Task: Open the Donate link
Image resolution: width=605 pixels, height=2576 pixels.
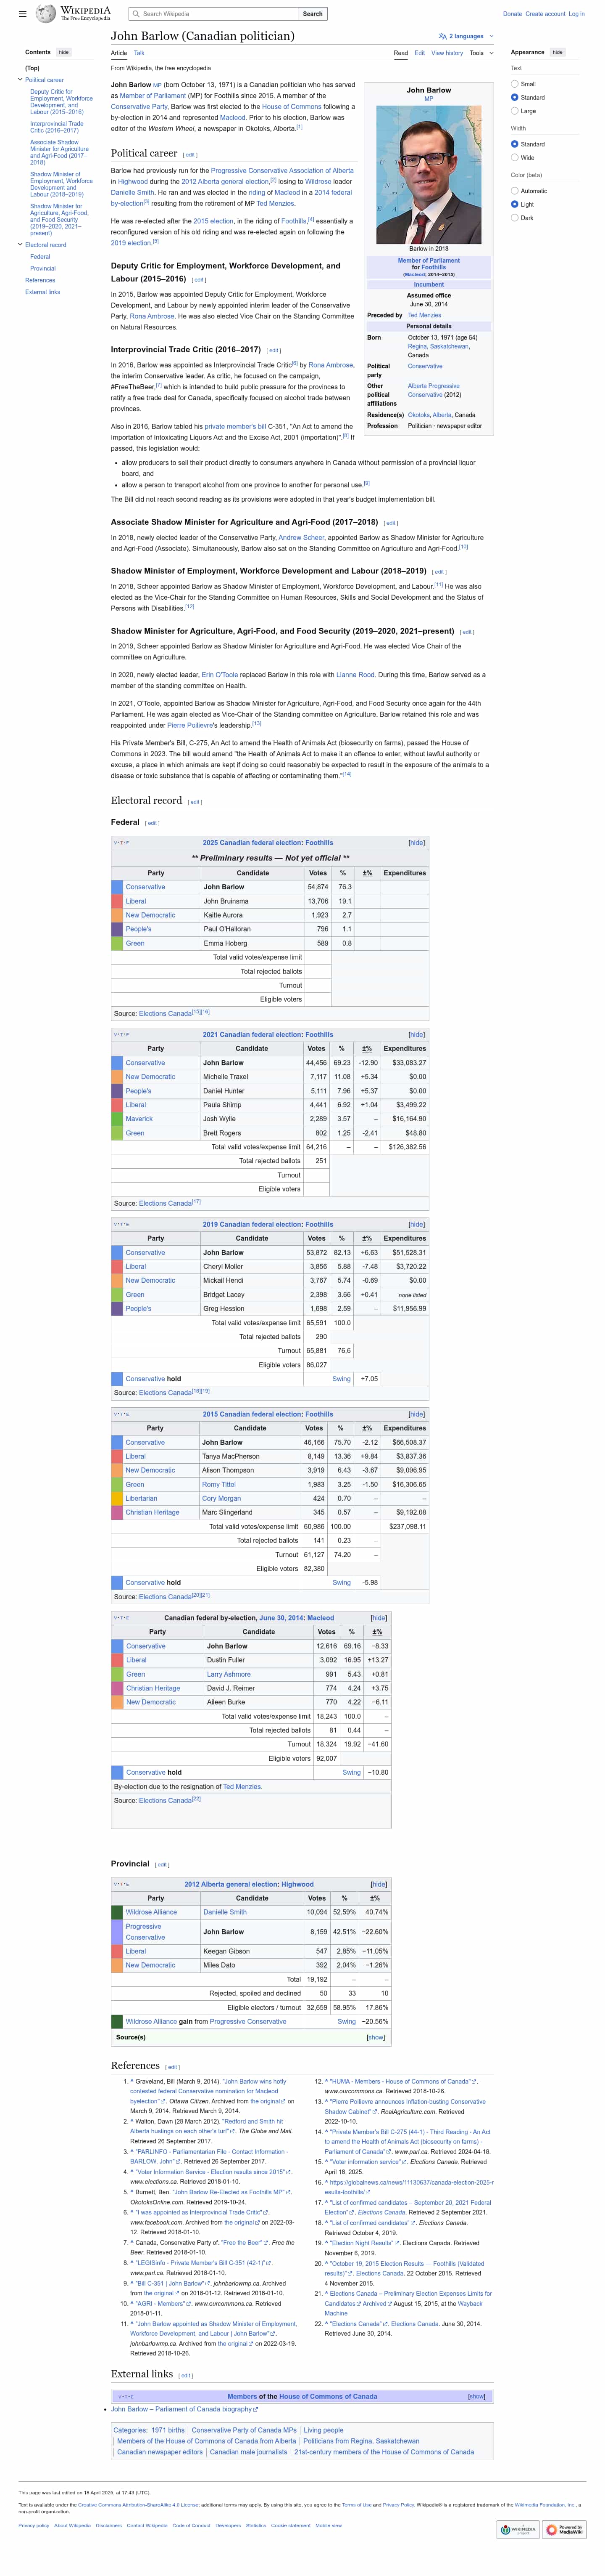Action: 512,14
